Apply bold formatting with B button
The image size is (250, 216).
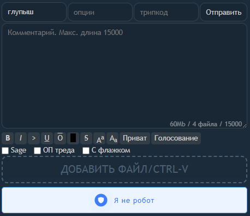(8, 138)
